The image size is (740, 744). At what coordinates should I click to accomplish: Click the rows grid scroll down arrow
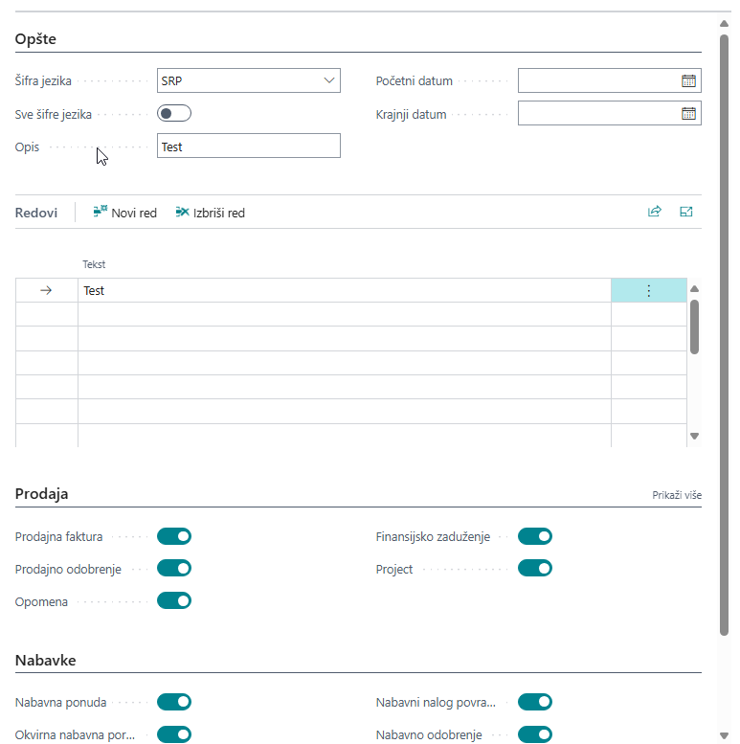(x=695, y=437)
